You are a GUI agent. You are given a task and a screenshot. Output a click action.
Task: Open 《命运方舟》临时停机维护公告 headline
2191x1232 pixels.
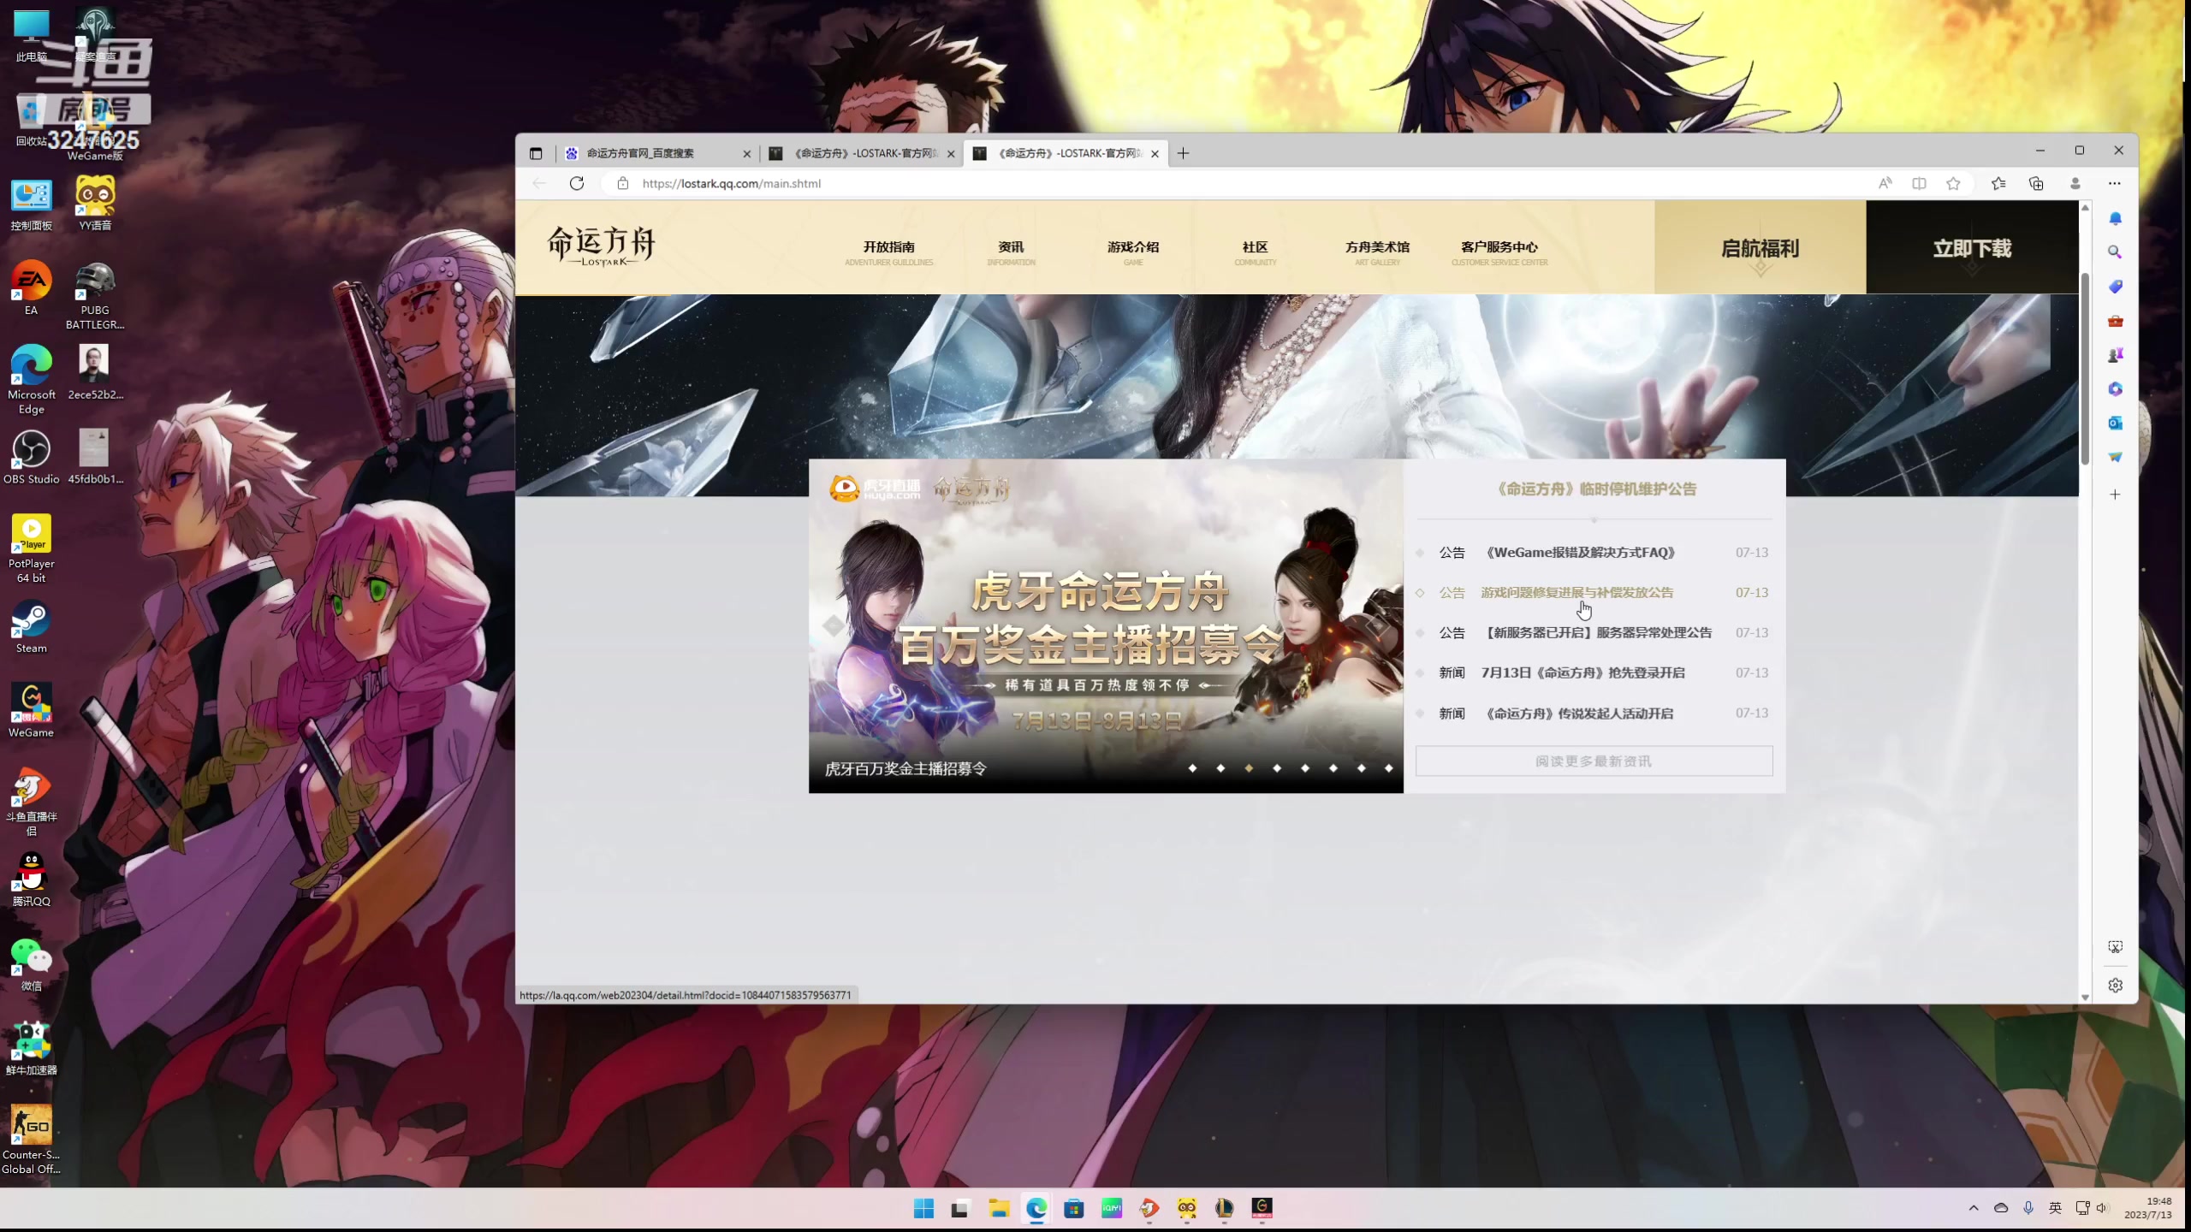pos(1594,489)
